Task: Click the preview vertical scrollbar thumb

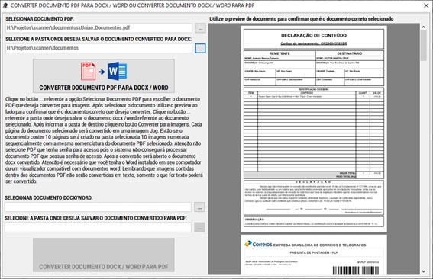Action: click(423, 46)
